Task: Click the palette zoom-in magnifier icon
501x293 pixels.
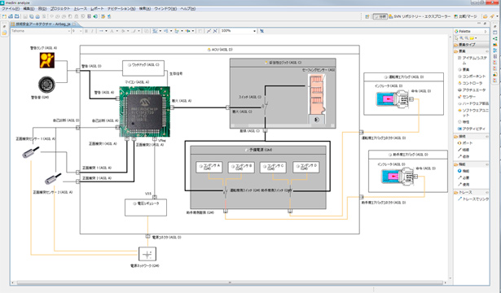Action: [461, 38]
